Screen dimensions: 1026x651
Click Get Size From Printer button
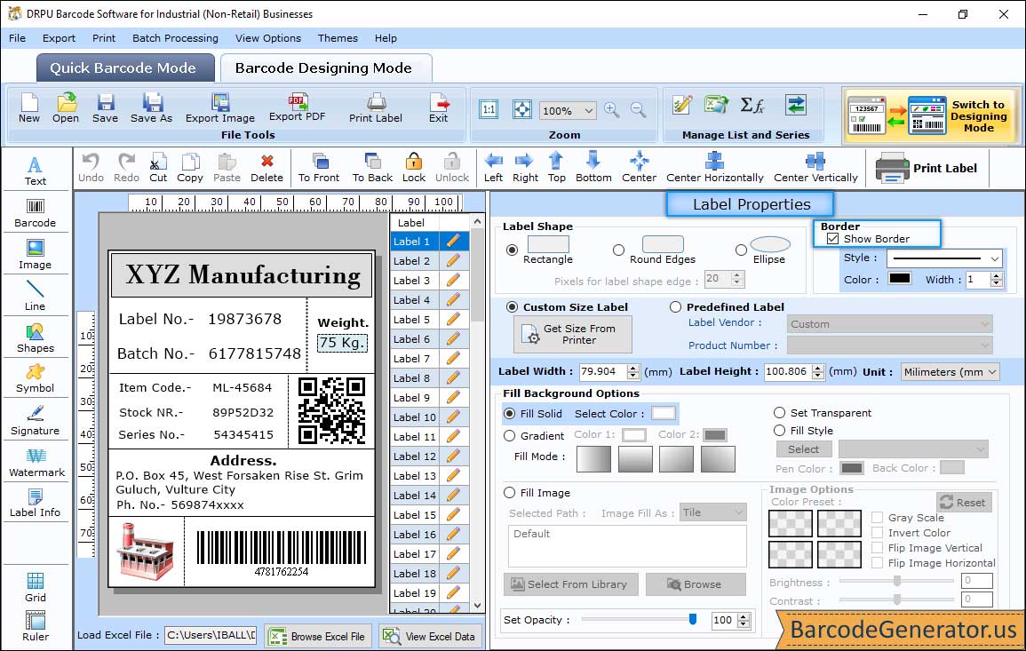pos(573,334)
